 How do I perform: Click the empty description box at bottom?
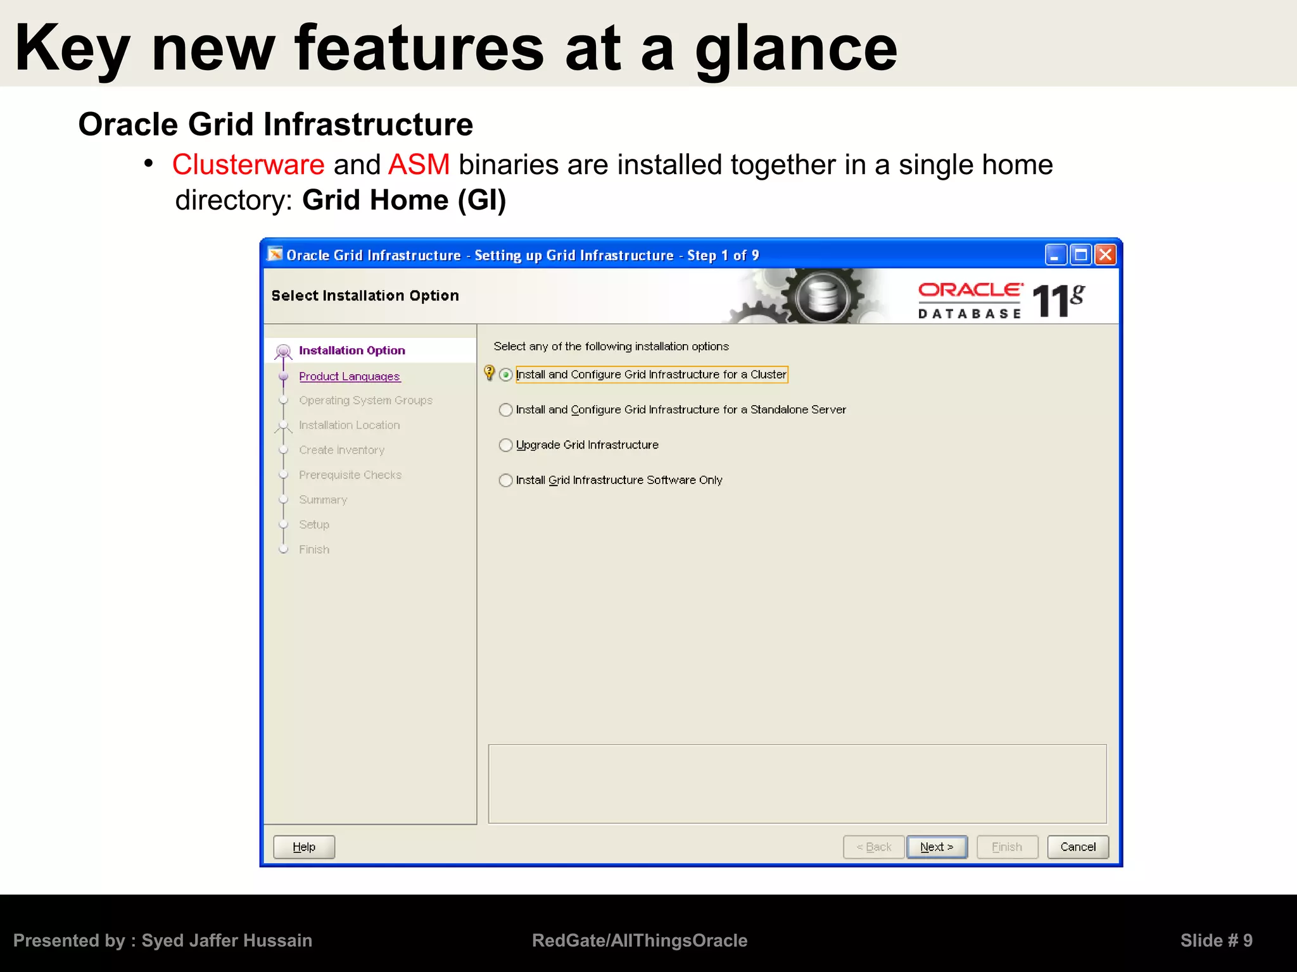[798, 784]
